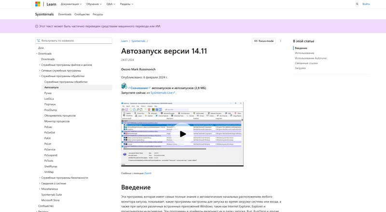Open the Сообщество tab in Sysinternals bar

[82, 14]
